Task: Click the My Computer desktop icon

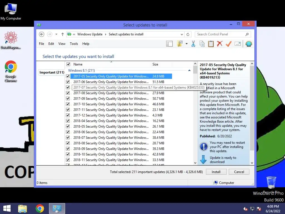Action: tap(11, 11)
